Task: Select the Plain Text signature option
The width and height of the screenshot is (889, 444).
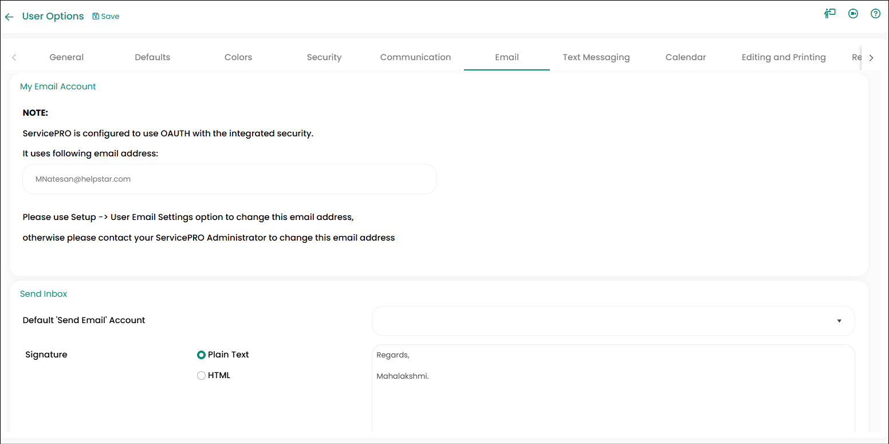Action: point(201,355)
